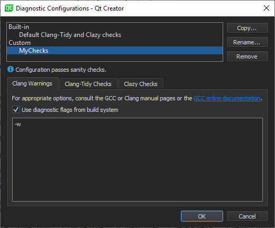Switch to the Clang-Tidy Checks tab
Image resolution: width=275 pixels, height=228 pixels.
(88, 84)
